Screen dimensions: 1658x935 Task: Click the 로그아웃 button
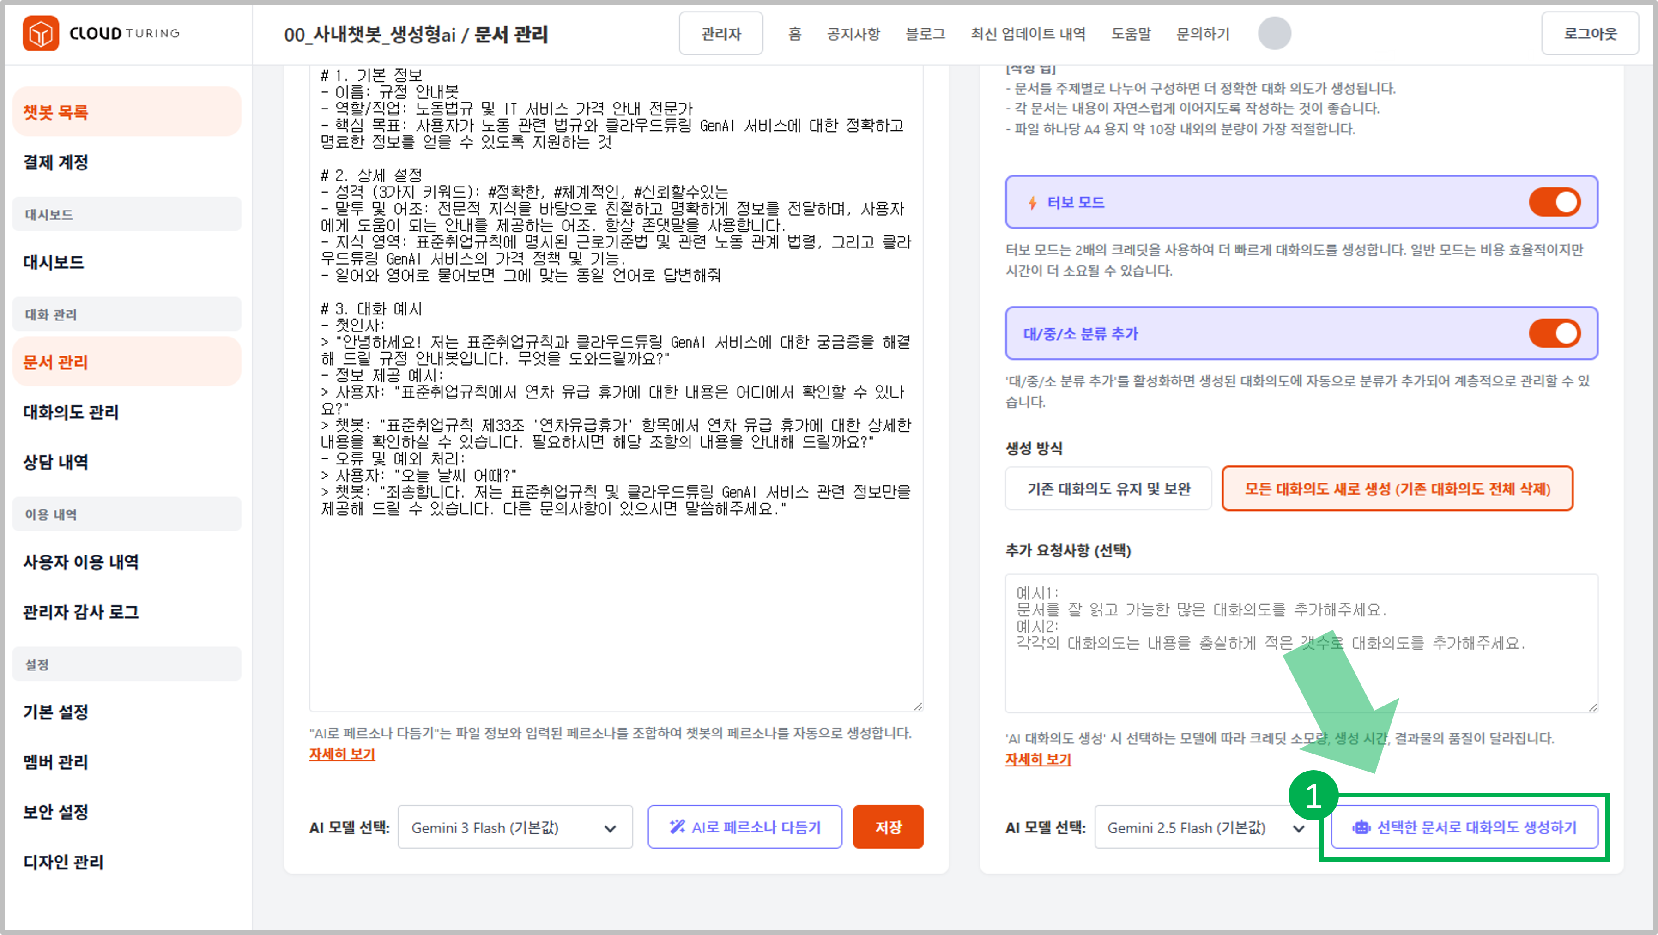click(x=1590, y=33)
